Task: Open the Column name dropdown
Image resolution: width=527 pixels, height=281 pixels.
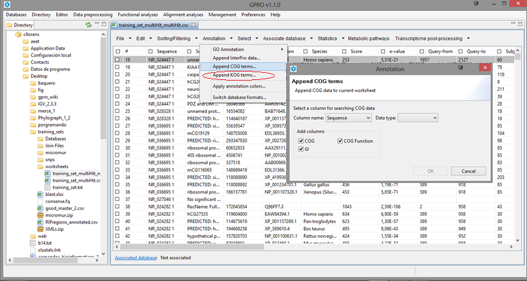Action: click(x=349, y=118)
